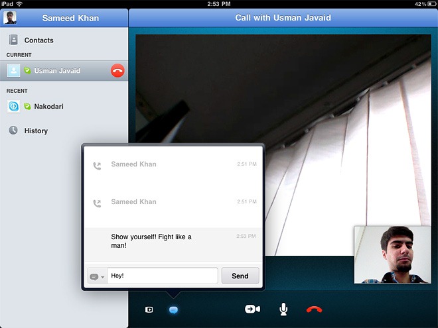Viewport: 438px width, 328px height.
Task: Focus the chat input field containing 'Hey!'
Action: [x=163, y=276]
